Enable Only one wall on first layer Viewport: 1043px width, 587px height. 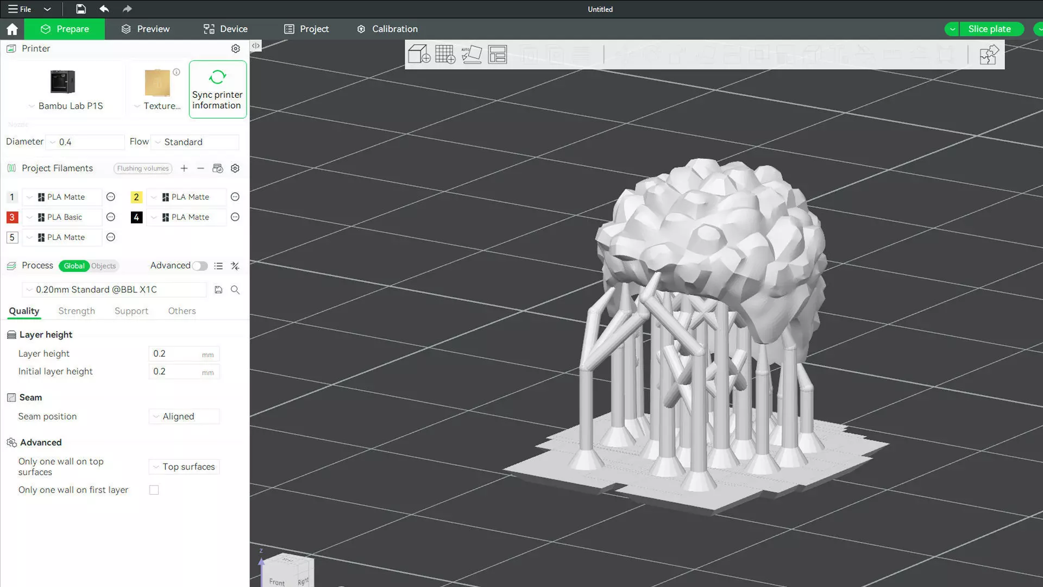pos(154,490)
